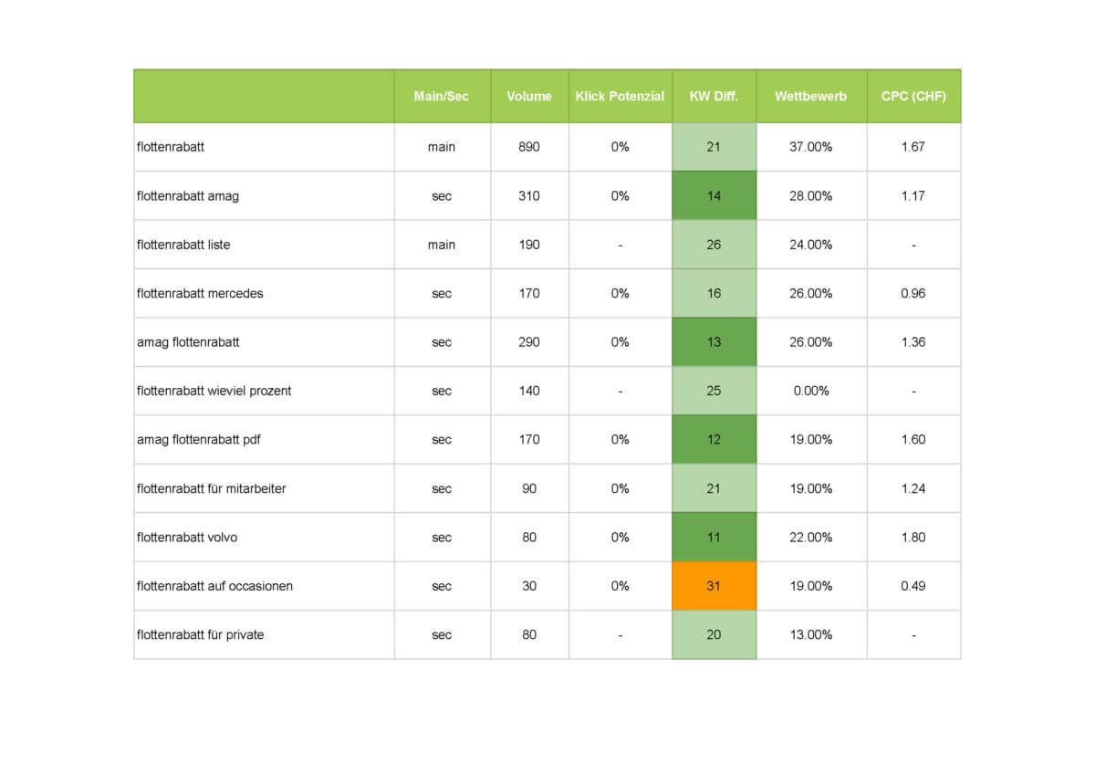Select the dark green cell with value 14

pos(714,196)
